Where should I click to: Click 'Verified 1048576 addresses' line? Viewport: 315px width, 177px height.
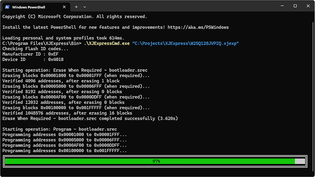[67, 113]
